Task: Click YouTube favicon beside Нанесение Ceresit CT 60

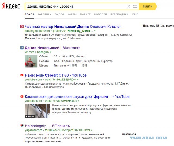Action: tap(22, 75)
